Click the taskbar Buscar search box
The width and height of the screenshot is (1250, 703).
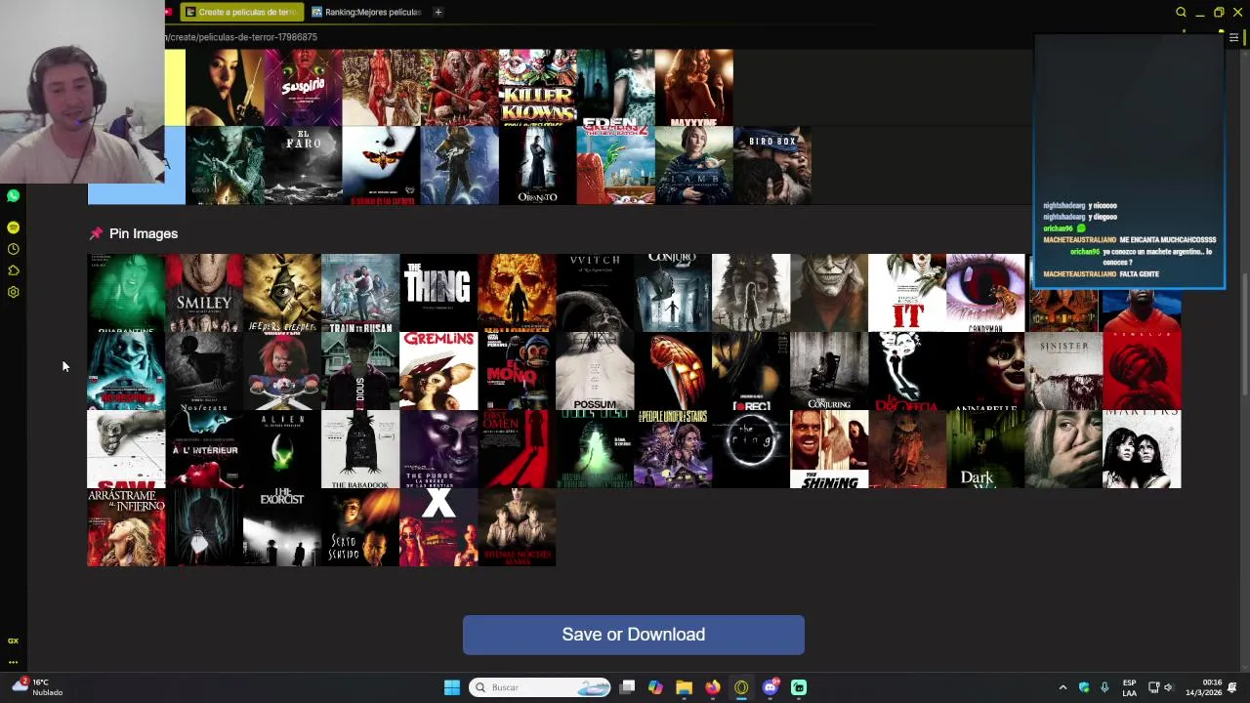point(540,687)
